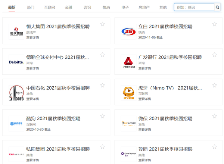Open 虎牙（Nimo TV）recruitment title
Image resolution: width=224 pixels, height=164 pixels.
(x=170, y=88)
